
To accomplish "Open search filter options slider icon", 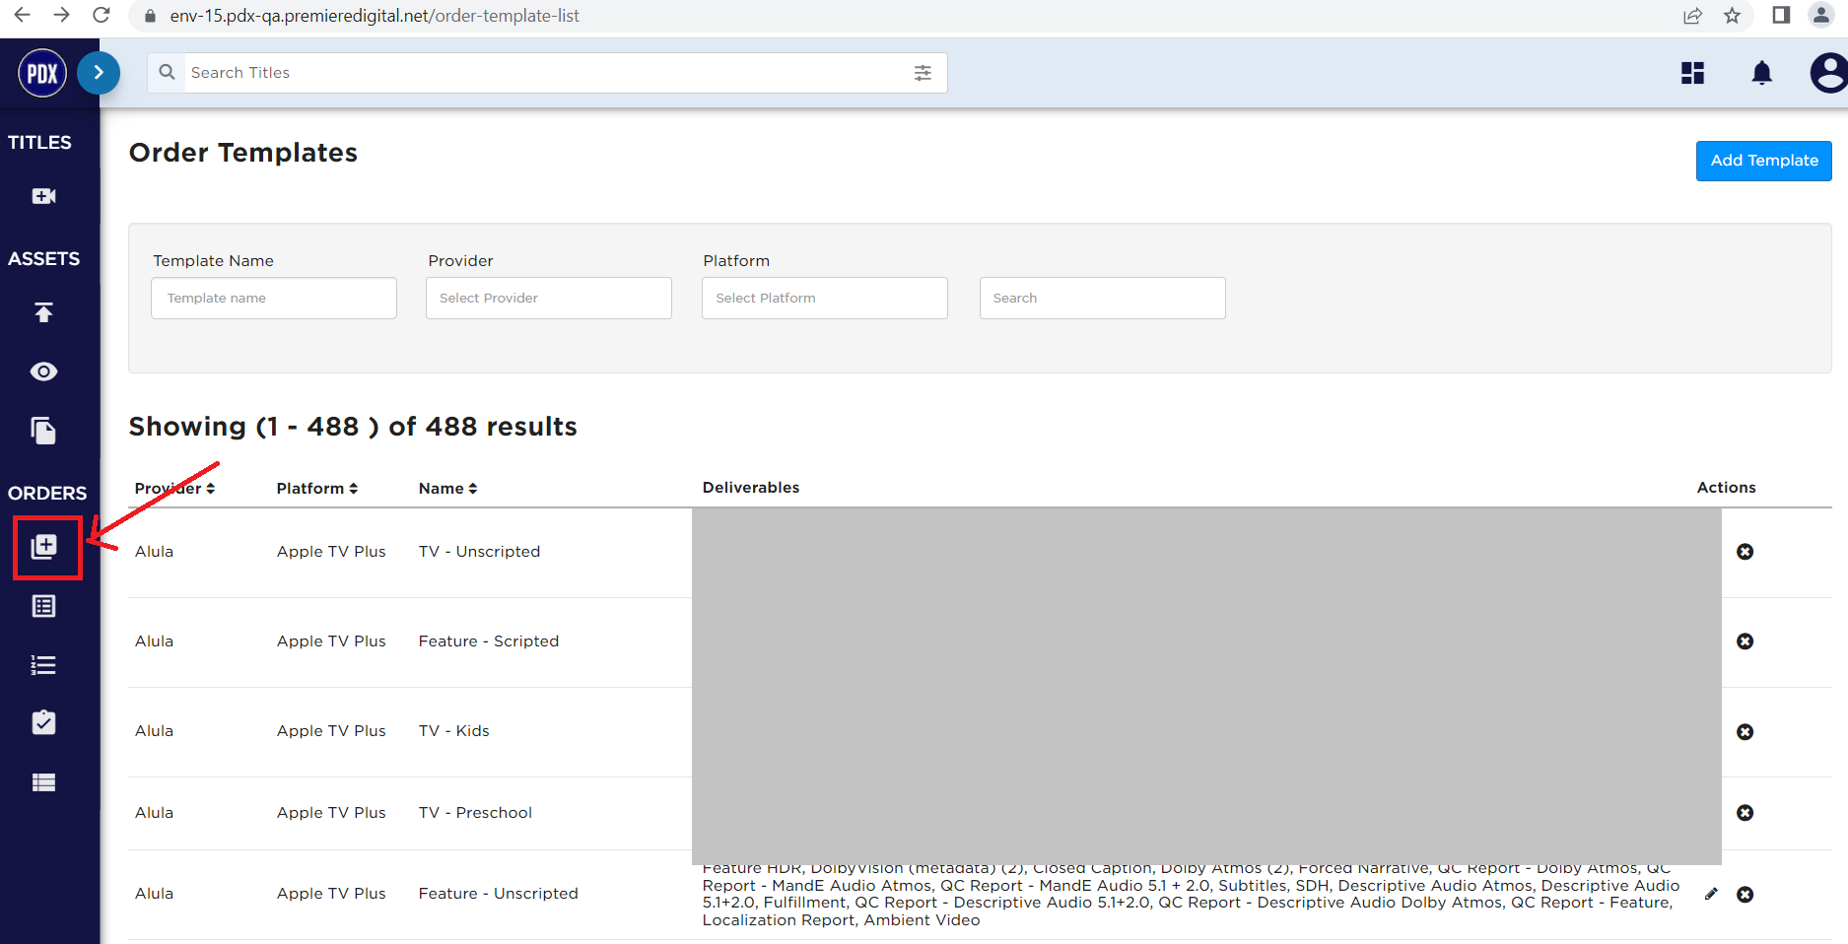I will [x=923, y=73].
